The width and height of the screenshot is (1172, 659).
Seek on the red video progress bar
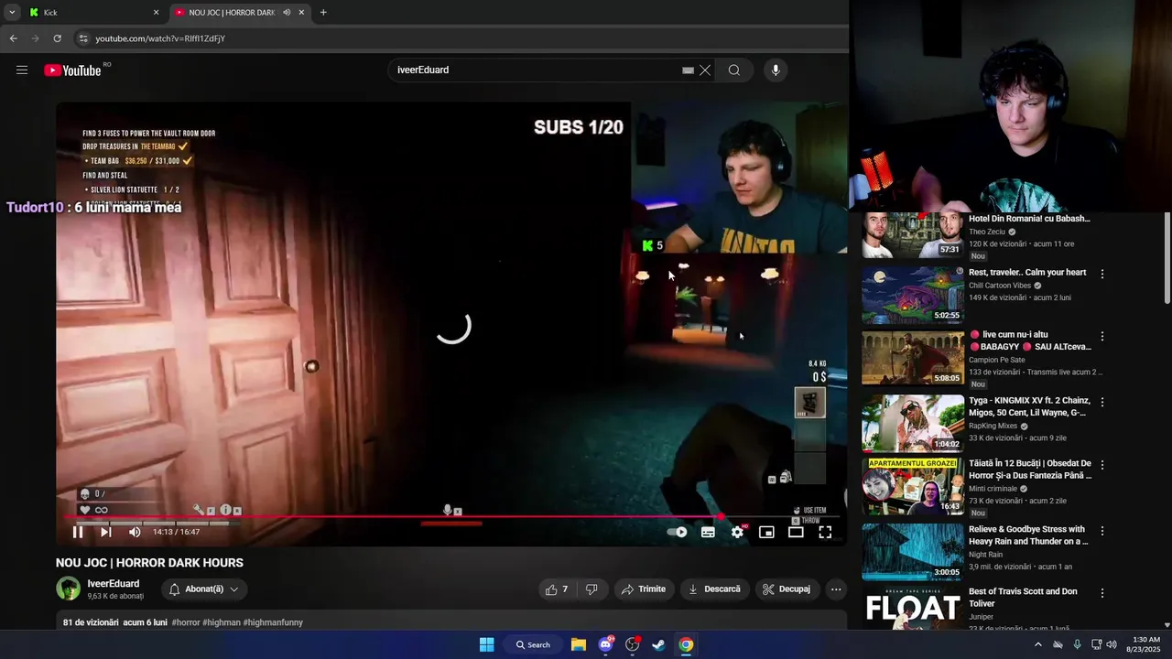click(x=450, y=516)
